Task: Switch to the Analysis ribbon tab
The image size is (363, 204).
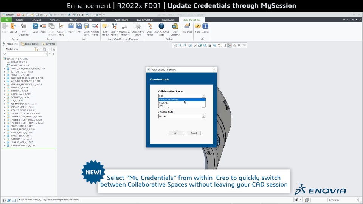Action: point(37,20)
